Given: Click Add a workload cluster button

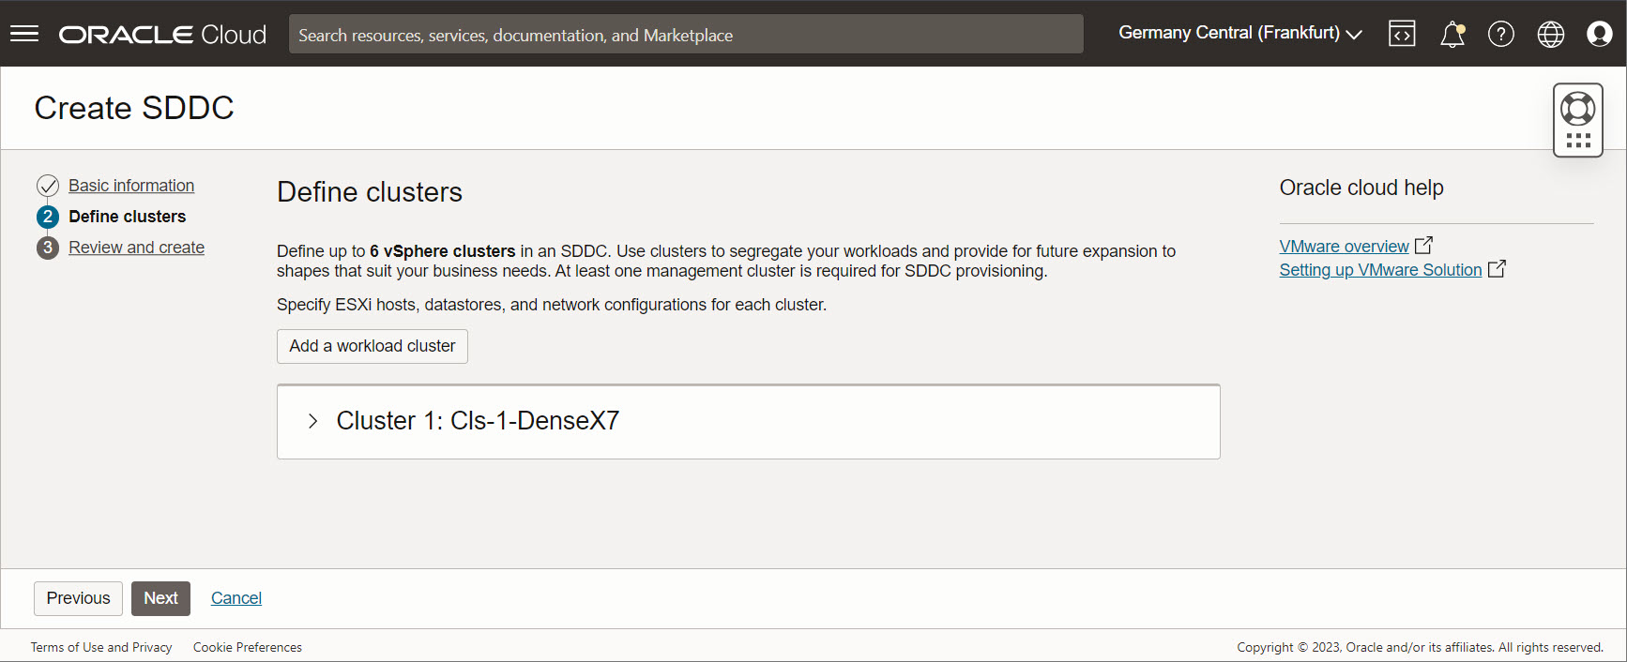Looking at the screenshot, I should (372, 346).
